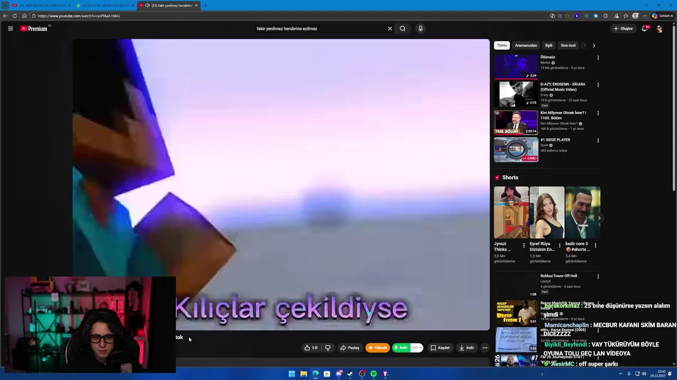
Task: Click the search magnifier button
Action: click(402, 28)
